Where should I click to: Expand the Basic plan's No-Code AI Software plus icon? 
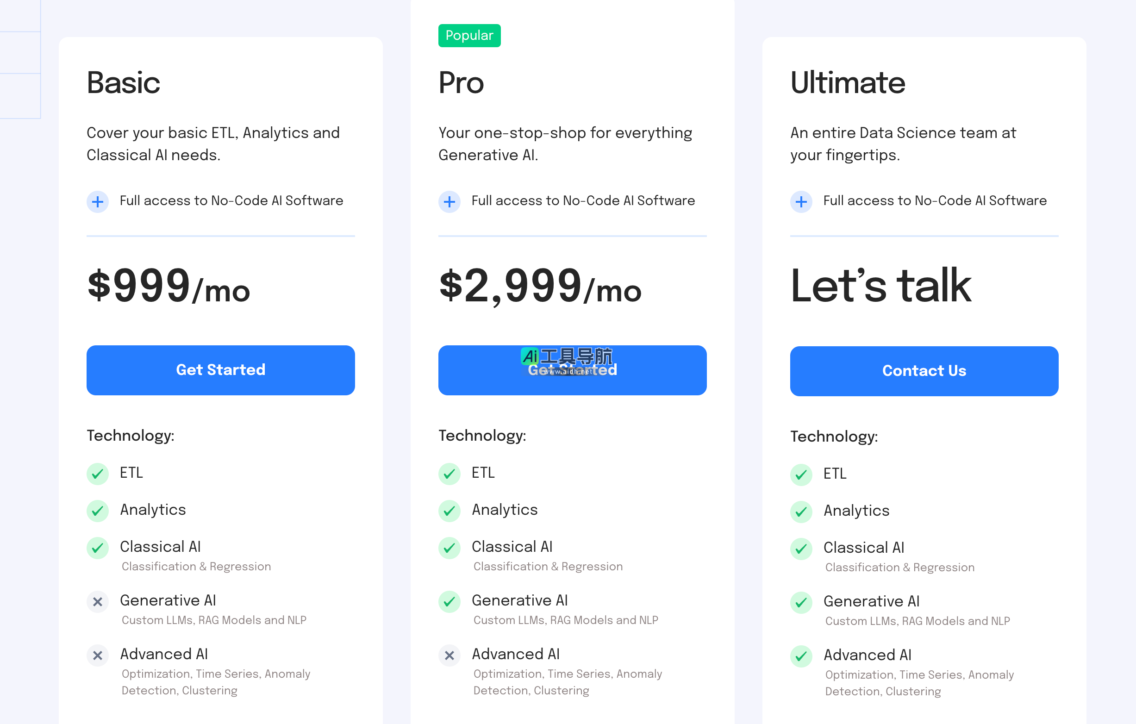[x=98, y=202]
